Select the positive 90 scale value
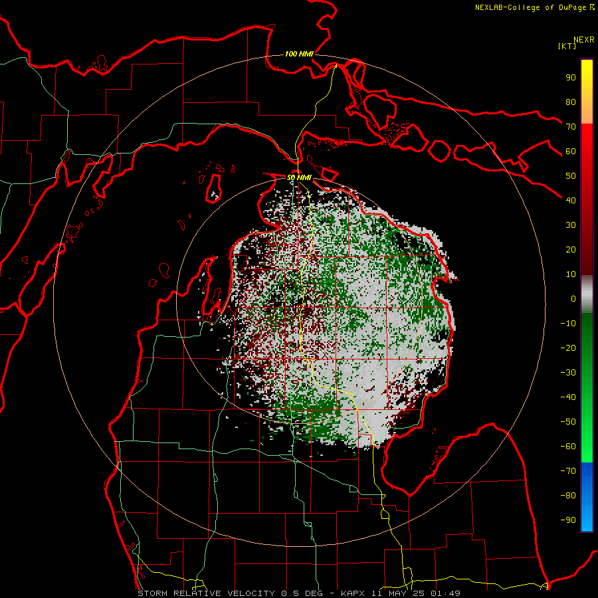Screen dimensions: 598x598 571,78
